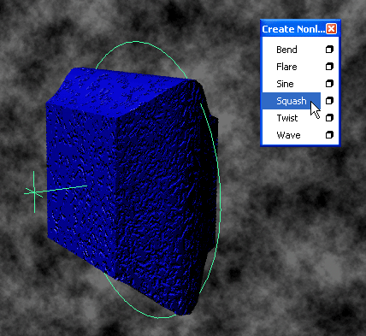Close the Create Nonlinear menu window
366x336 pixels.
[x=331, y=29]
